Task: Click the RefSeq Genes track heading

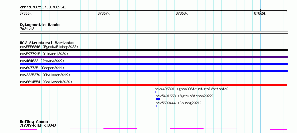Action: 34,122
